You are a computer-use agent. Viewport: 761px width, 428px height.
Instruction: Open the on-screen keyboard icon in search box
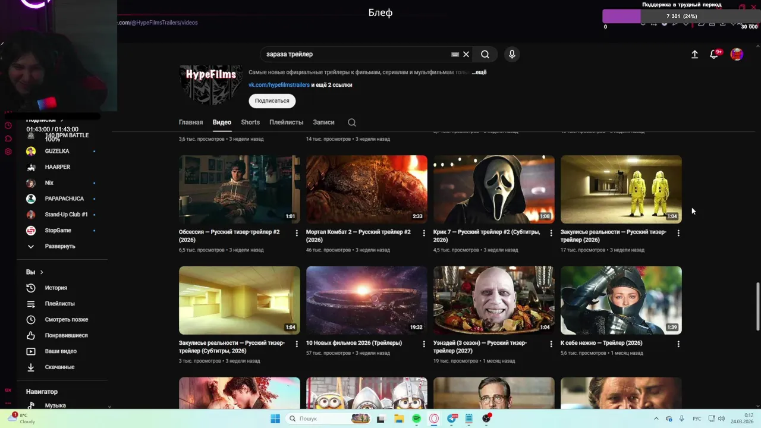(x=455, y=54)
